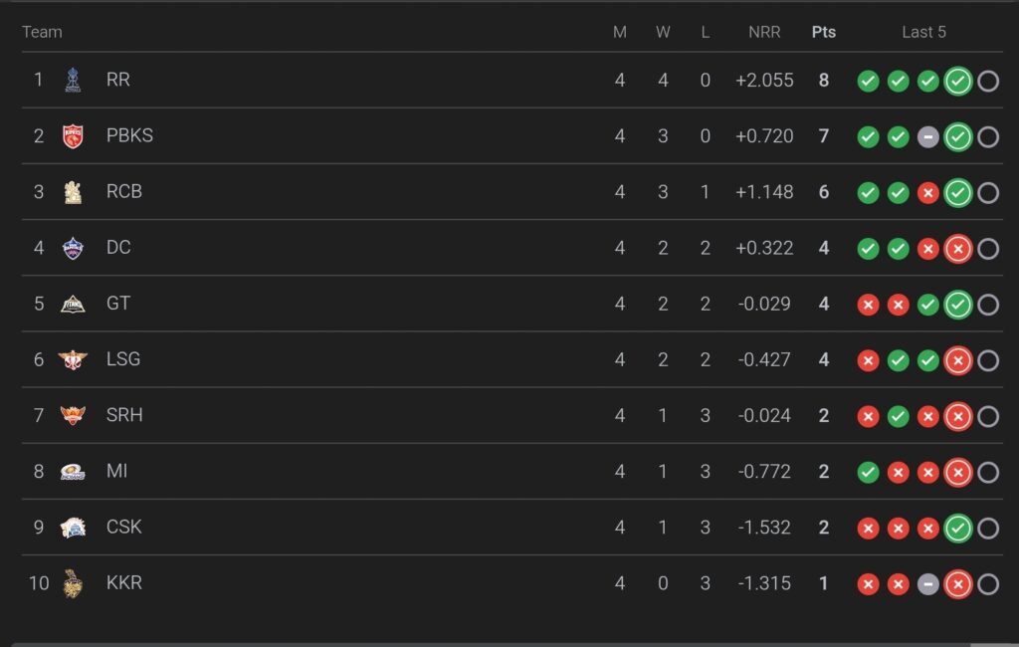Click the RCB team logo
This screenshot has width=1019, height=647.
pos(72,191)
